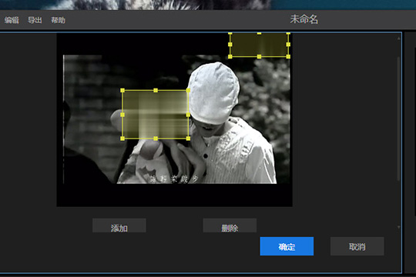Image resolution: width=416 pixels, height=277 pixels.
Task: Click bottom-left handle of top-right mosaic box
Action: (x=230, y=56)
